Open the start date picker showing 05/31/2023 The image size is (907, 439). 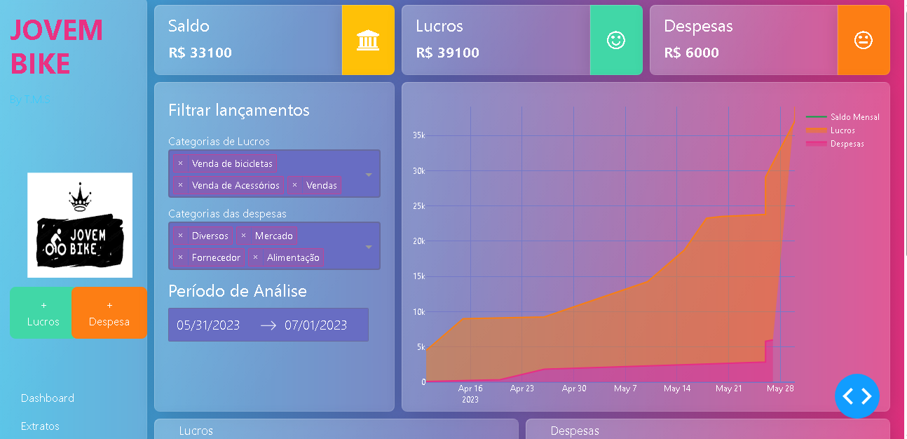[x=210, y=325]
